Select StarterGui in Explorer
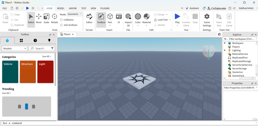Screen dimensions: 258x126 coord(237,72)
